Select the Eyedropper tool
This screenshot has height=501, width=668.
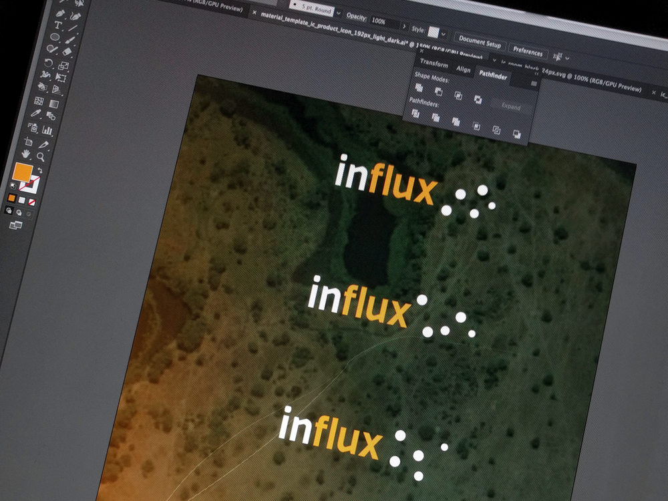coord(36,114)
